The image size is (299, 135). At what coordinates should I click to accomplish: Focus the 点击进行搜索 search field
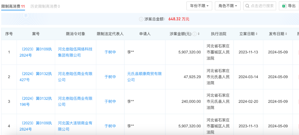[x=262, y=6]
